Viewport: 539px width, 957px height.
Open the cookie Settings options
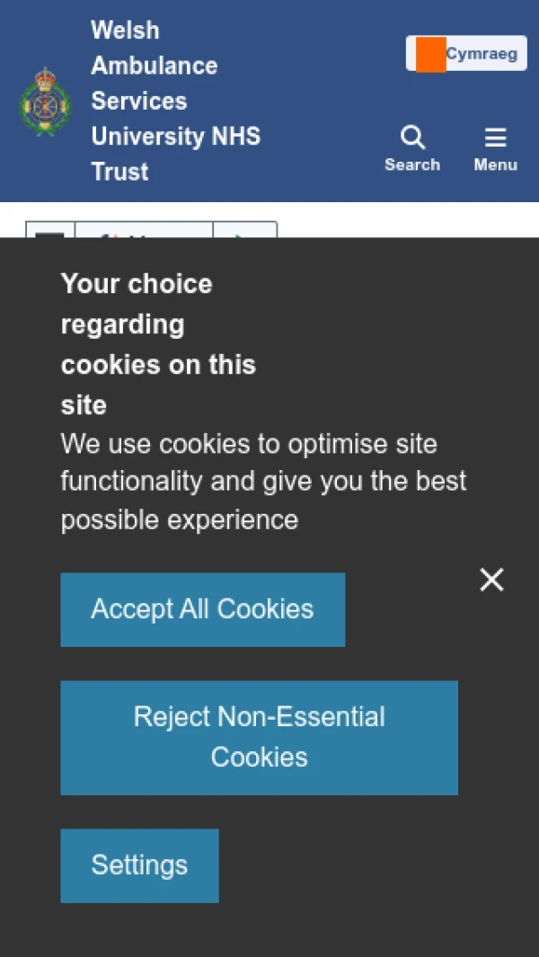(139, 865)
